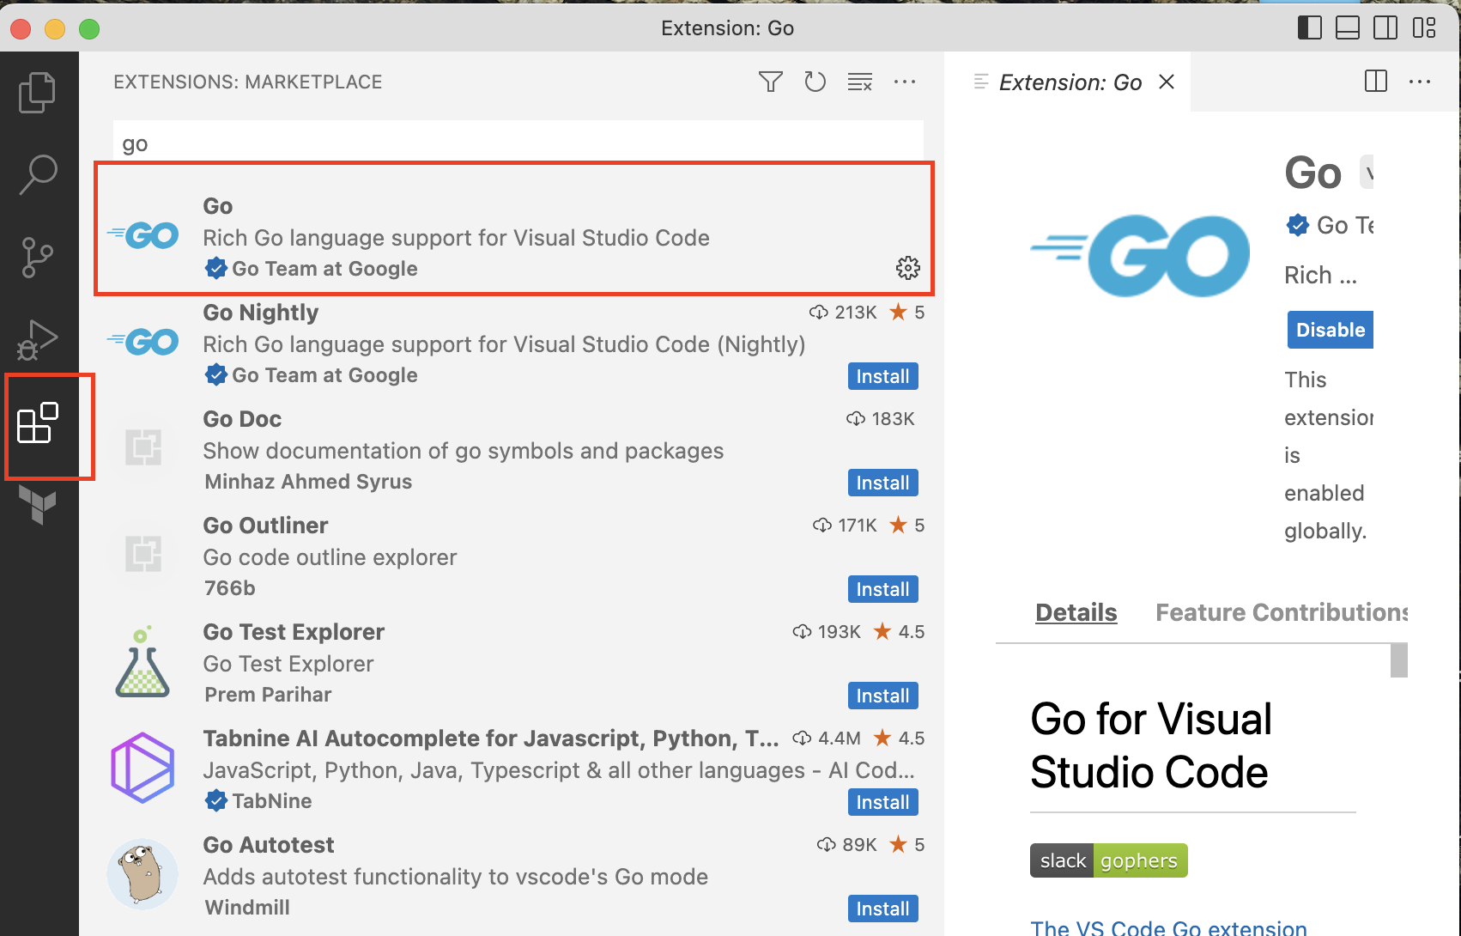This screenshot has width=1461, height=936.
Task: Install Tabnine AI Autocomplete extension
Action: coord(882,802)
